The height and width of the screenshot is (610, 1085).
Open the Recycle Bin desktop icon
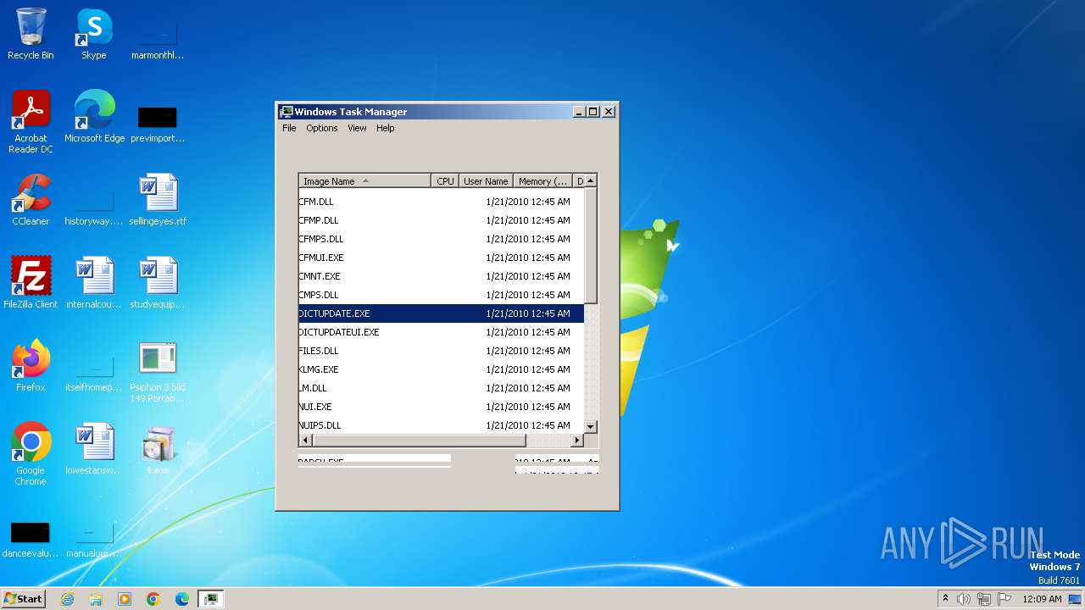(x=31, y=34)
